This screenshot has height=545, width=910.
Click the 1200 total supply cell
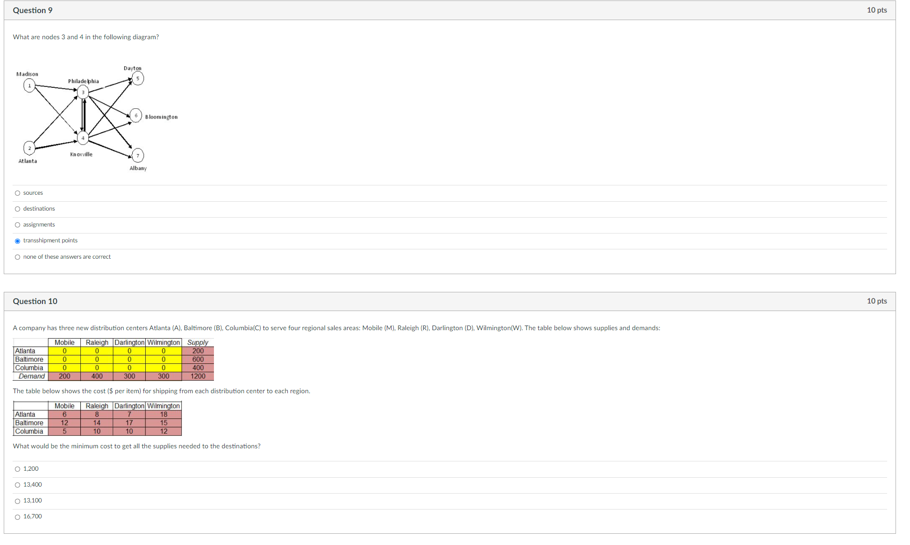pyautogui.click(x=198, y=376)
